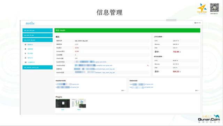The width and height of the screenshot is (223, 126).
Task: Open the first masternode host link
Action: pyautogui.click(x=67, y=84)
